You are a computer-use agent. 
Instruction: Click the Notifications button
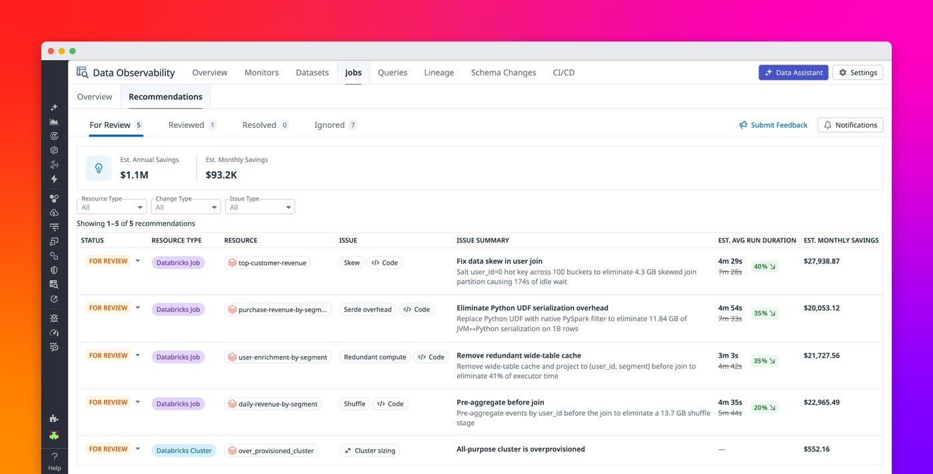tap(850, 125)
